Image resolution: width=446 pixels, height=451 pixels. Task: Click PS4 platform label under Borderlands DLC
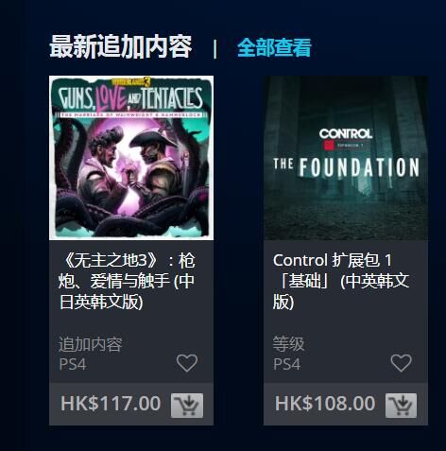click(x=73, y=364)
